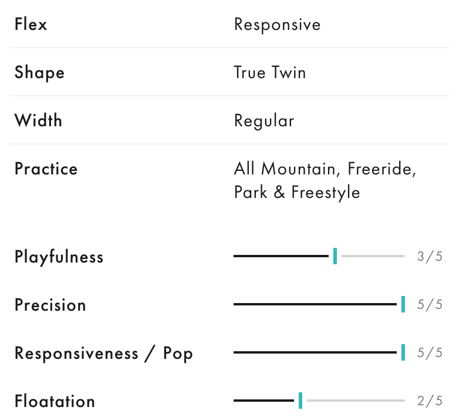Viewport: 473px width, 417px height.
Task: Click the 2/5 Floatation rating
Action: point(430,401)
